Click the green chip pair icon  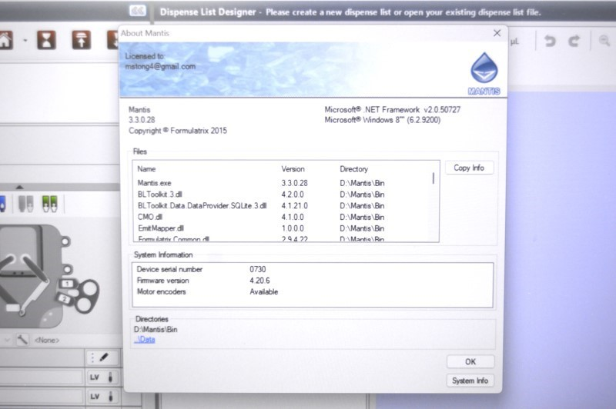pos(50,204)
